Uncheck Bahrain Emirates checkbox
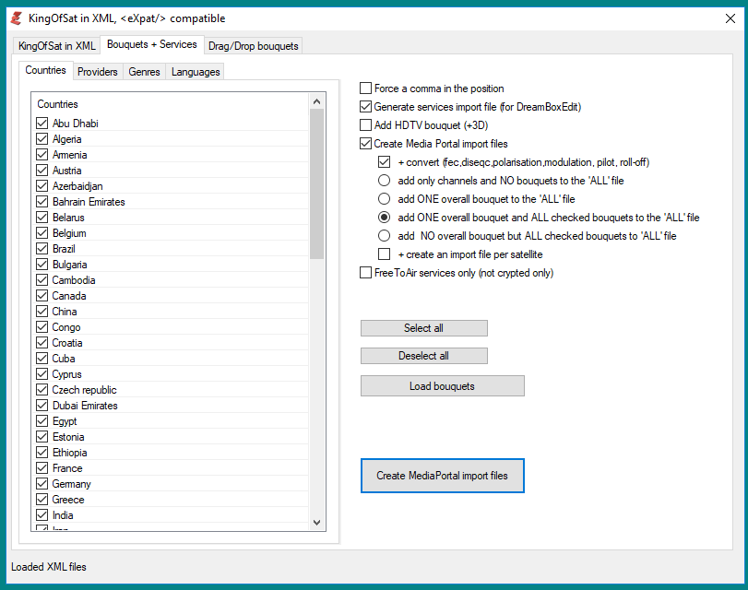 42,202
